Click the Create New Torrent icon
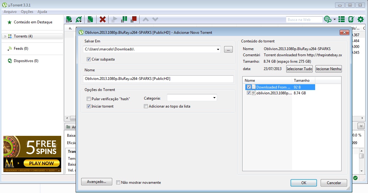The width and height of the screenshot is (368, 193). coord(90,19)
